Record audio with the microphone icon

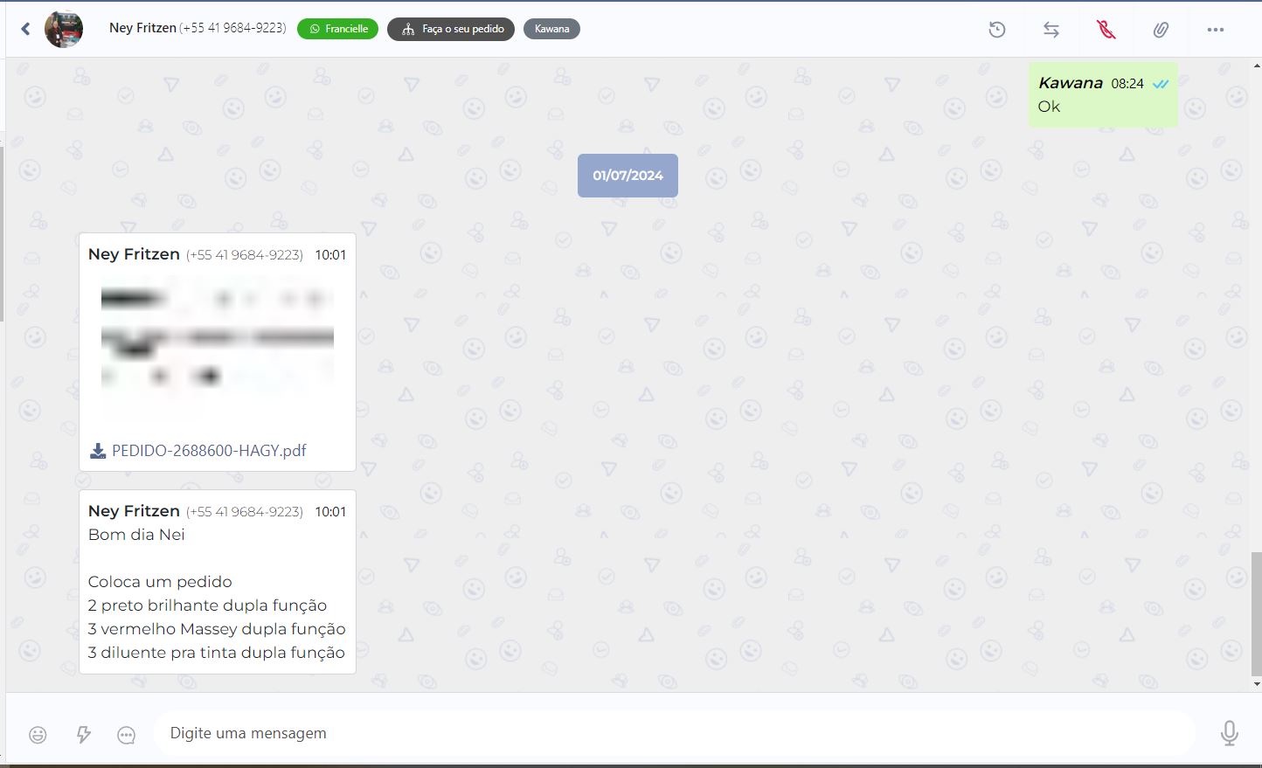(x=1230, y=733)
